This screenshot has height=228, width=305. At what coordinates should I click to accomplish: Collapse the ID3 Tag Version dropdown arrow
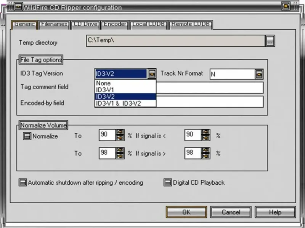tap(152, 74)
